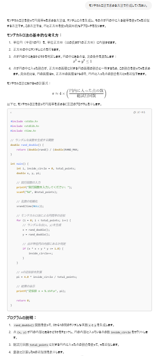Click comment // 結果の表示

26,286
